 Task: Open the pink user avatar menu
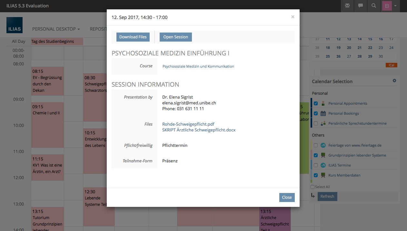390,5
